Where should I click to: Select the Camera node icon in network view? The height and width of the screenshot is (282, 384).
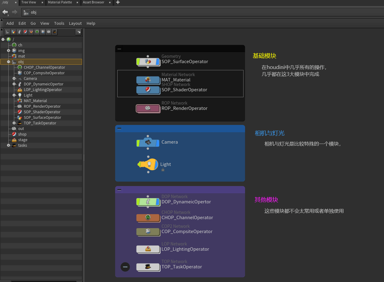click(148, 142)
